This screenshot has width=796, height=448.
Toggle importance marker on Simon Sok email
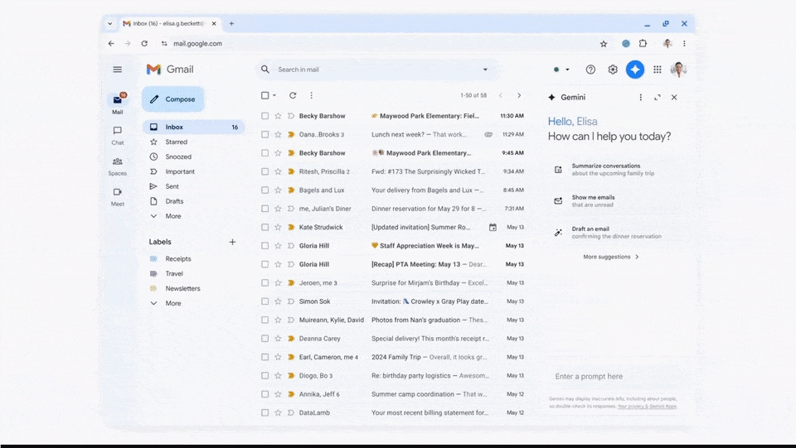pos(291,301)
